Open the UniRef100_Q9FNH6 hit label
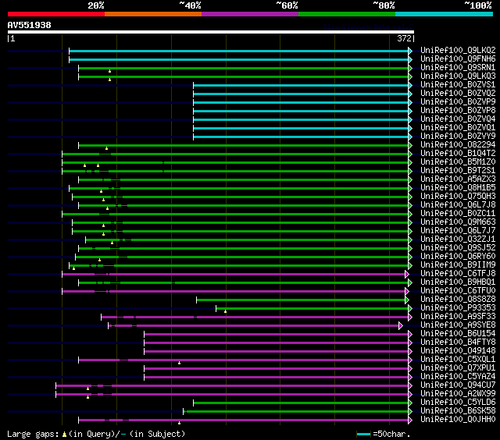 (458, 59)
